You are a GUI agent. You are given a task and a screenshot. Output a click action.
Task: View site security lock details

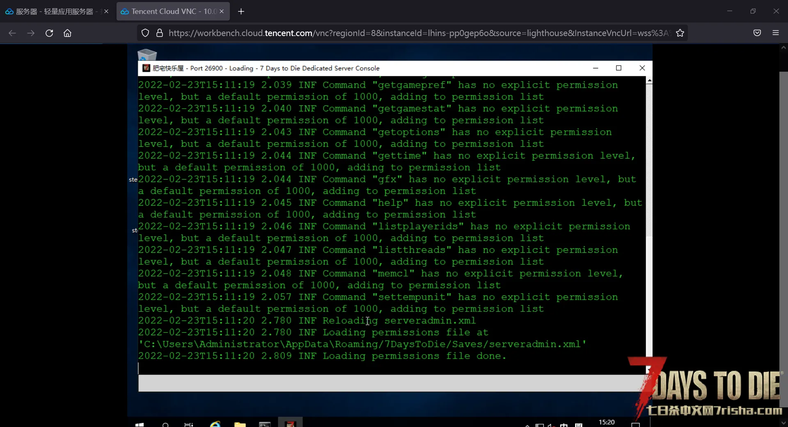click(x=160, y=33)
